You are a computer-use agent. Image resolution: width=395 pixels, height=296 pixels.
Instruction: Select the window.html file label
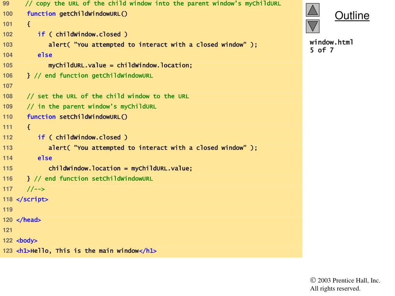[x=331, y=42]
